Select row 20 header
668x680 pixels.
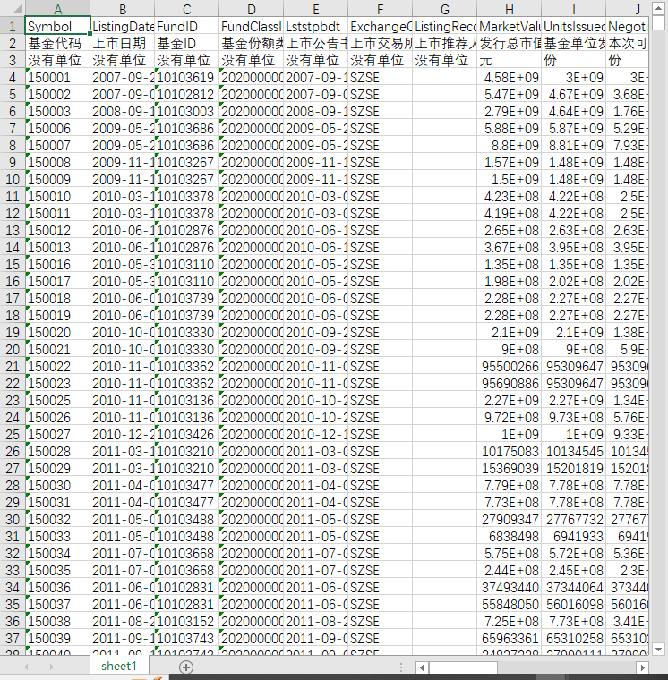point(13,350)
